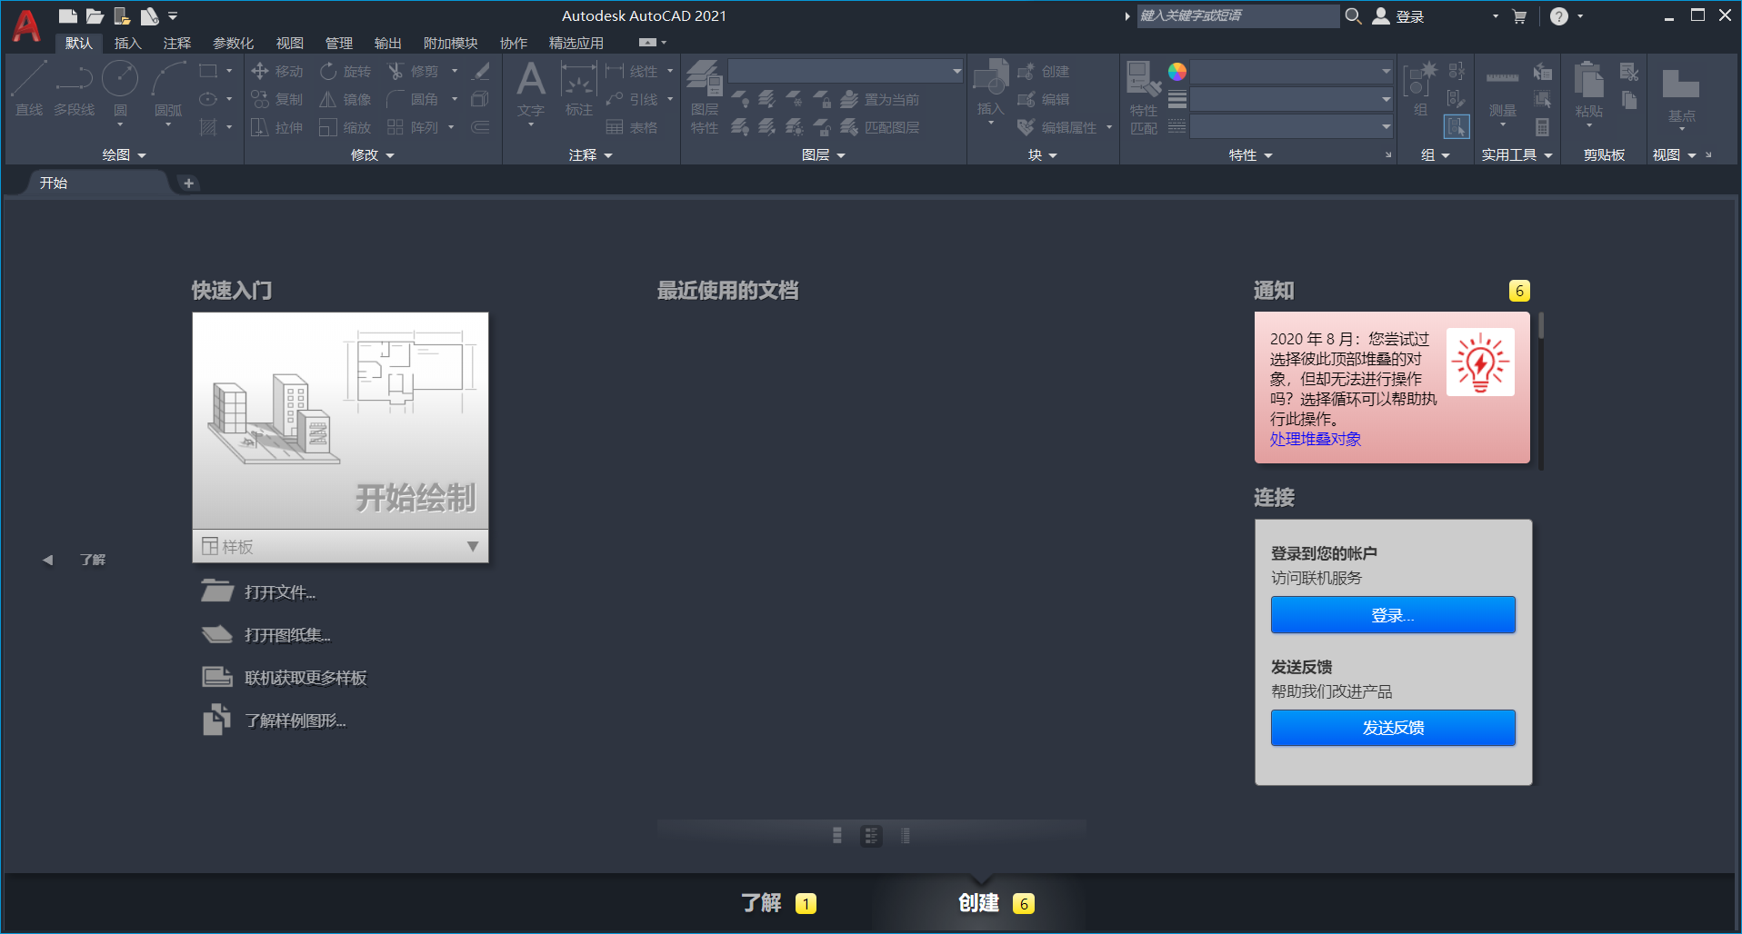Click the Copy (复制) tool
Image resolution: width=1742 pixels, height=934 pixels.
277,99
